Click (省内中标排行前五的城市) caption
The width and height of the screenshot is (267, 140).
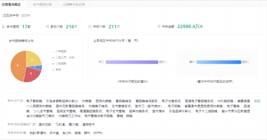(x=215, y=82)
